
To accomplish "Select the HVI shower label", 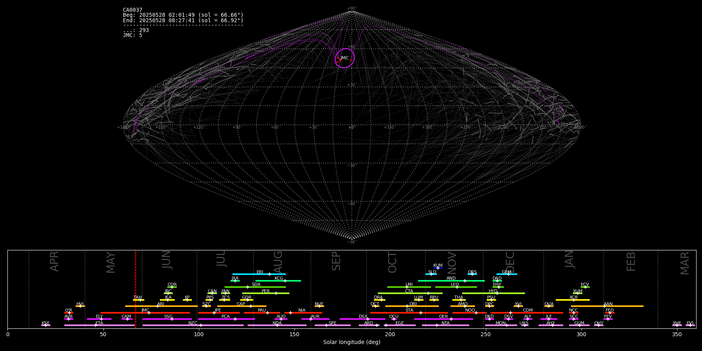I will point(80,304).
